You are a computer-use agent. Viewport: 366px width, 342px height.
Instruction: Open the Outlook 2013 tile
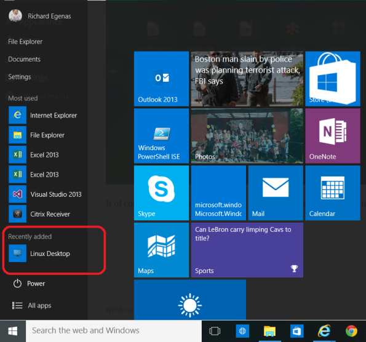coord(161,79)
